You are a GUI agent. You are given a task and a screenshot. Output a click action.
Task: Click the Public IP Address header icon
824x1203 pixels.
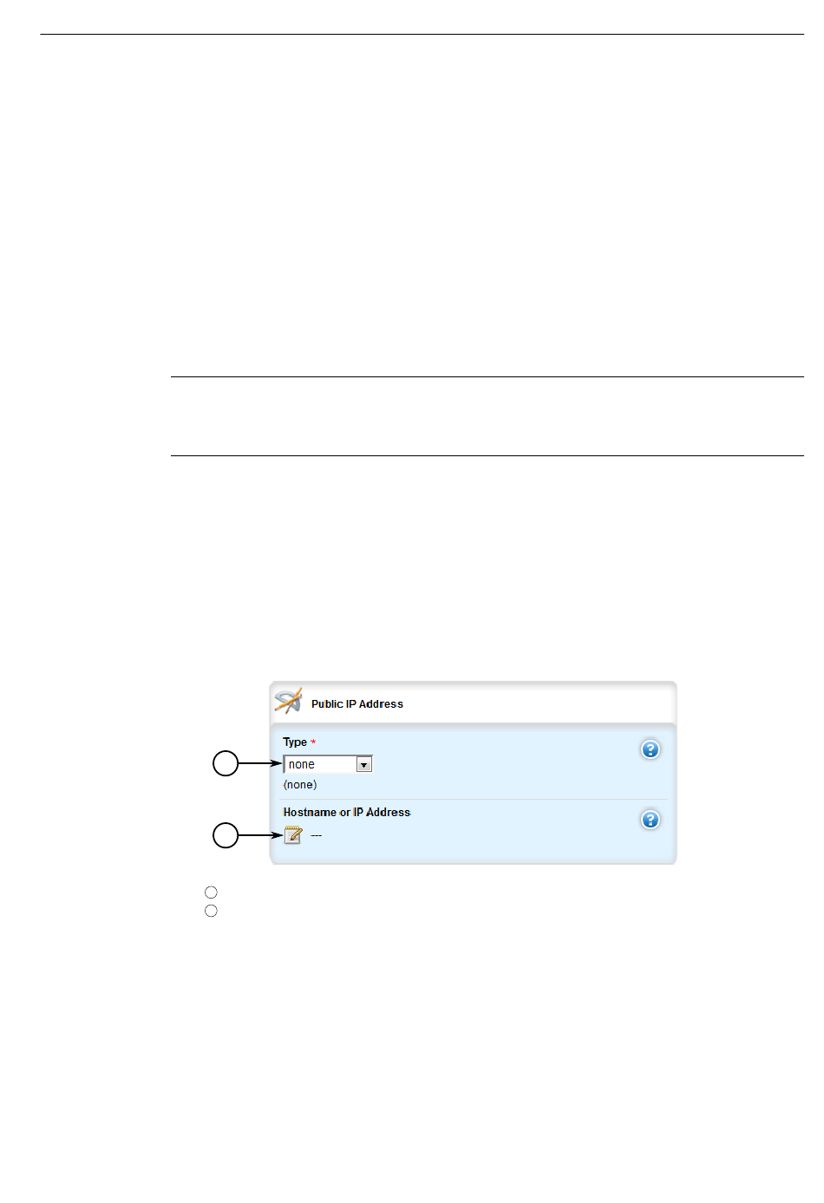(288, 701)
